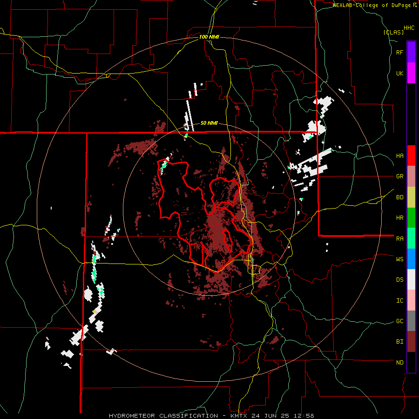
Task: Click the magenta UK color swatch
Action: (x=411, y=73)
